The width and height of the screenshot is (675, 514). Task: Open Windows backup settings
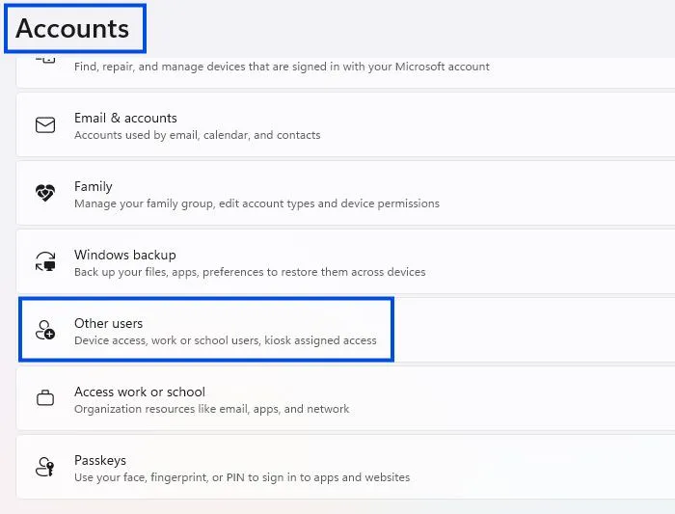345,261
